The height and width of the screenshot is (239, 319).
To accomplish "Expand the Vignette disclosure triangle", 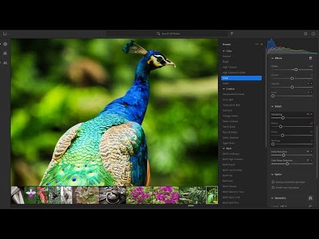I will 312,84.
